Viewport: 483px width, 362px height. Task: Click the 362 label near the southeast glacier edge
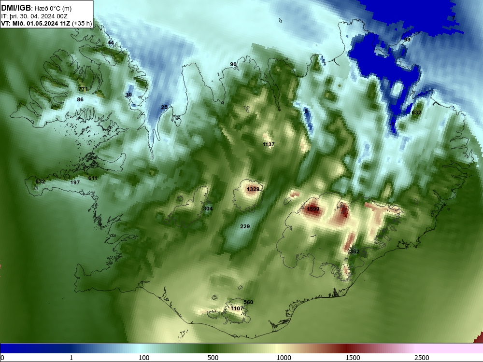355,251
